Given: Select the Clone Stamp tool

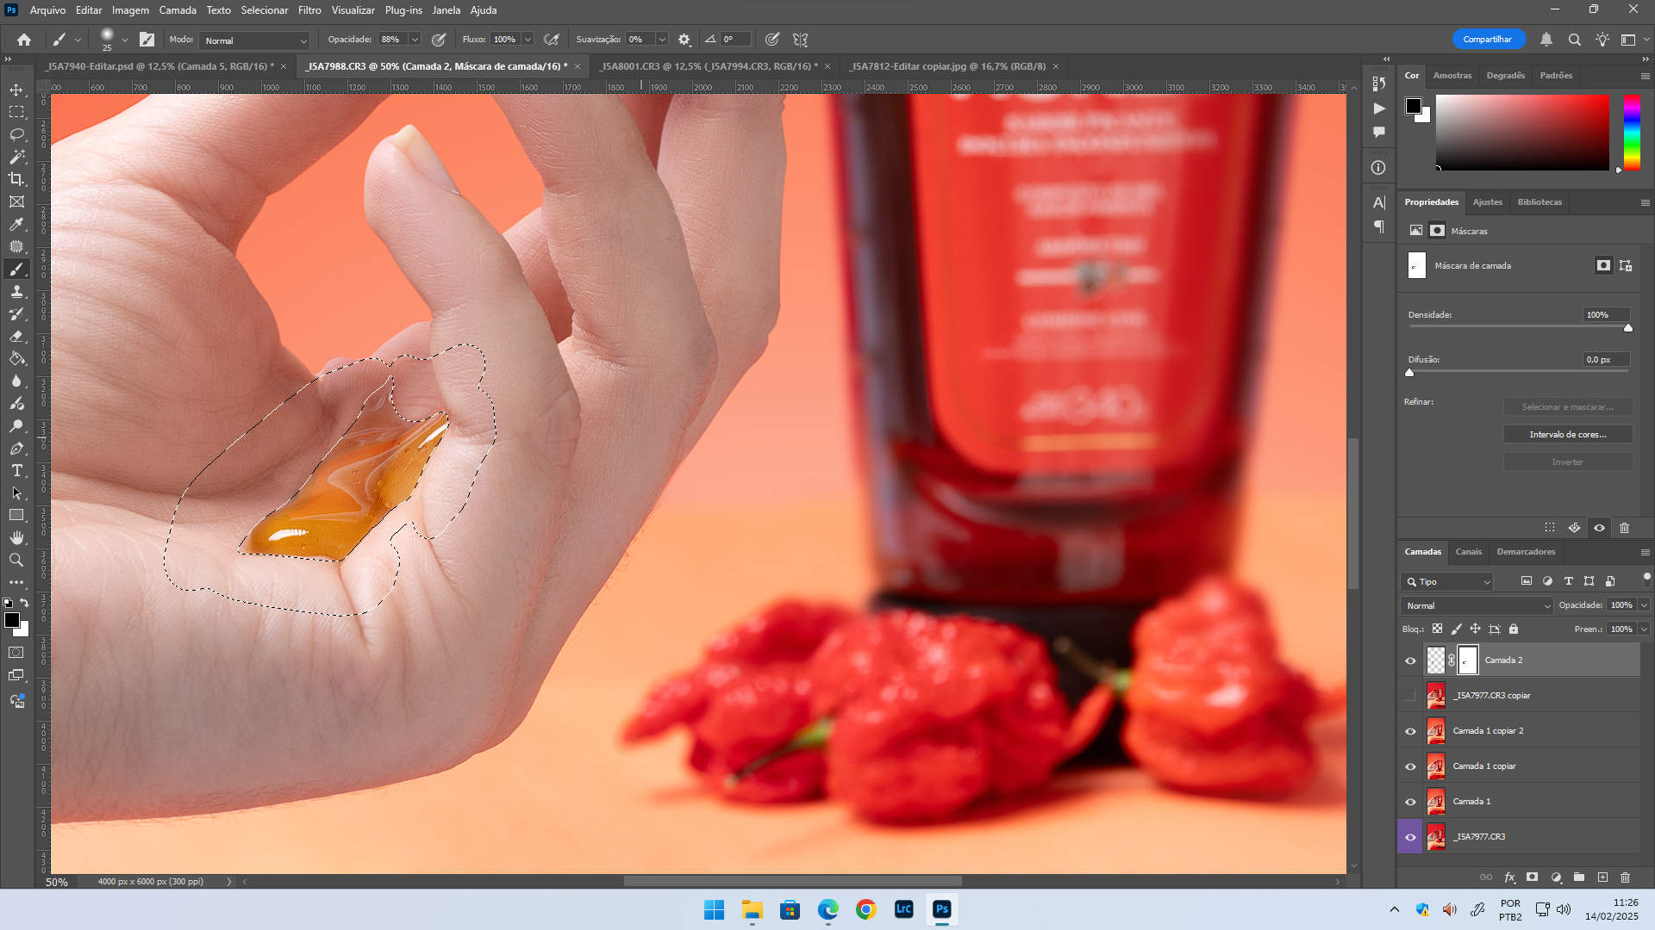Looking at the screenshot, I should (16, 292).
